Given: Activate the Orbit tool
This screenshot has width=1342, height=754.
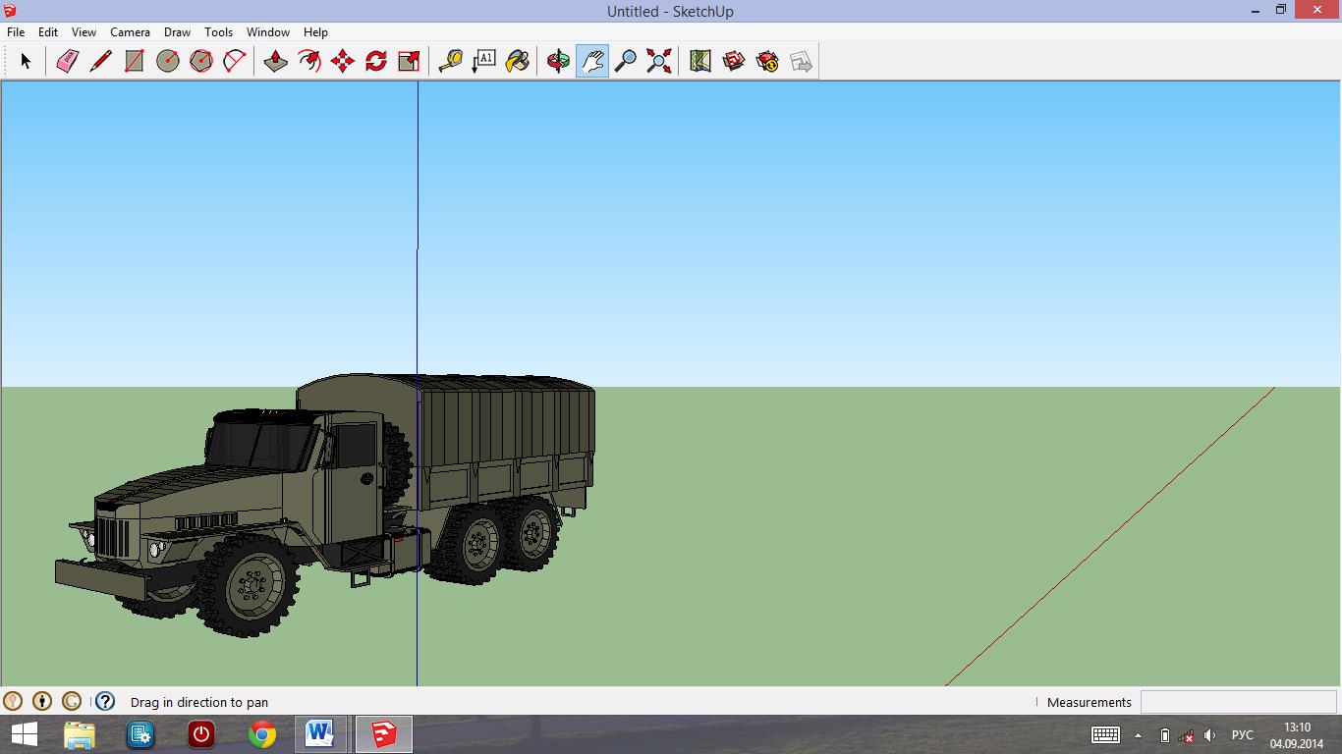Looking at the screenshot, I should pos(559,61).
